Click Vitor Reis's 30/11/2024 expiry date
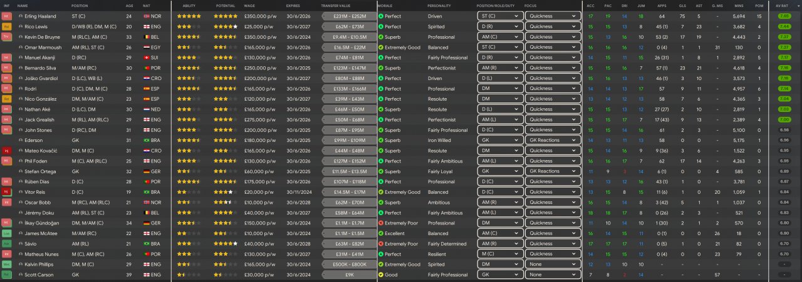Screen dimensions: 802x282 click(x=297, y=191)
